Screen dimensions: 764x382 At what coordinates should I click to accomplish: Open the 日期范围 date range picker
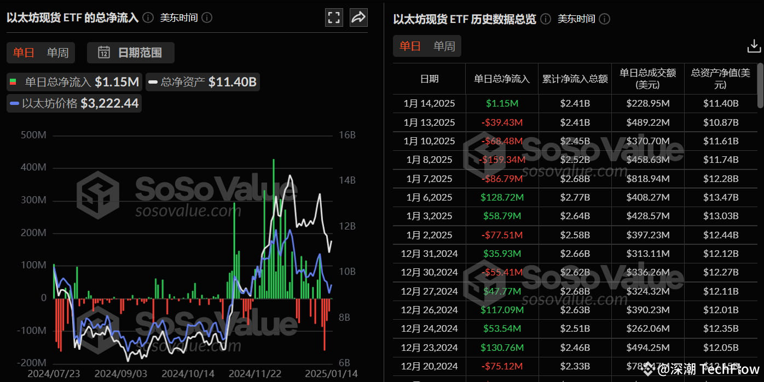coord(130,52)
